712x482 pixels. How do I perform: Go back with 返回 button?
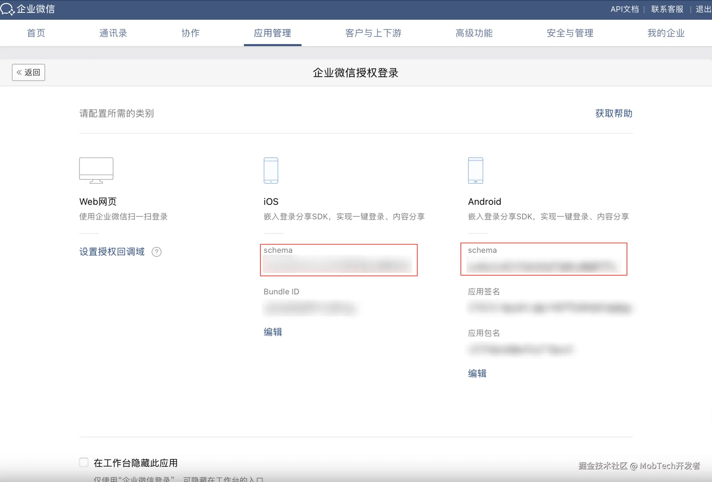29,72
